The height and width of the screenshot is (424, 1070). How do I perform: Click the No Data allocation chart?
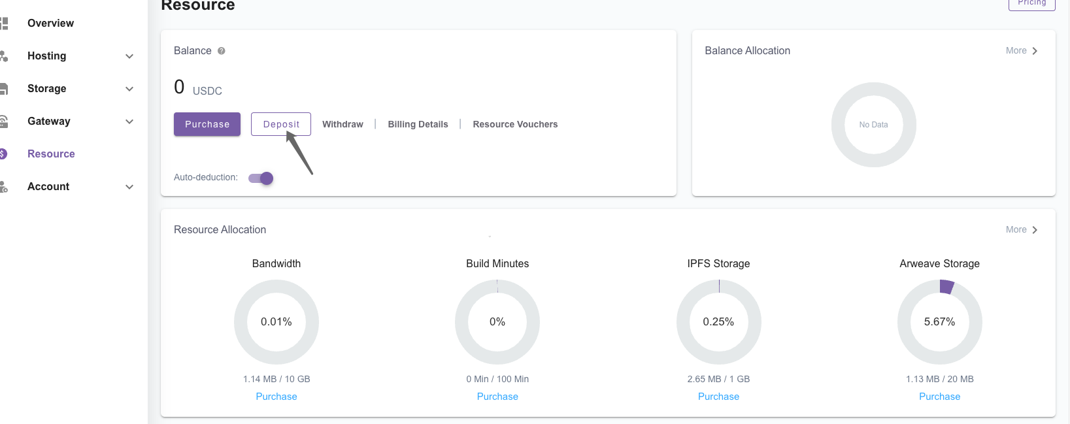pos(873,125)
